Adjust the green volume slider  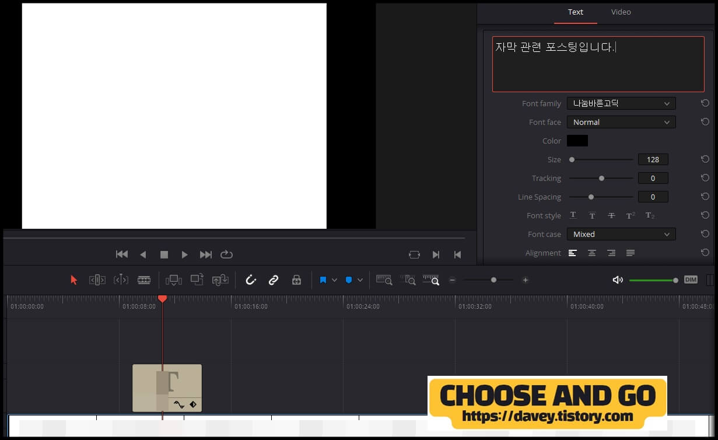tap(653, 281)
